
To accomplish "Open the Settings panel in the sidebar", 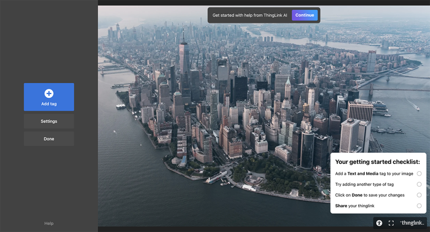I will point(49,121).
